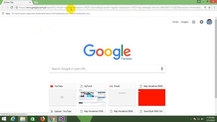
Task: Open the Google account profile picture
Action: (209, 22)
